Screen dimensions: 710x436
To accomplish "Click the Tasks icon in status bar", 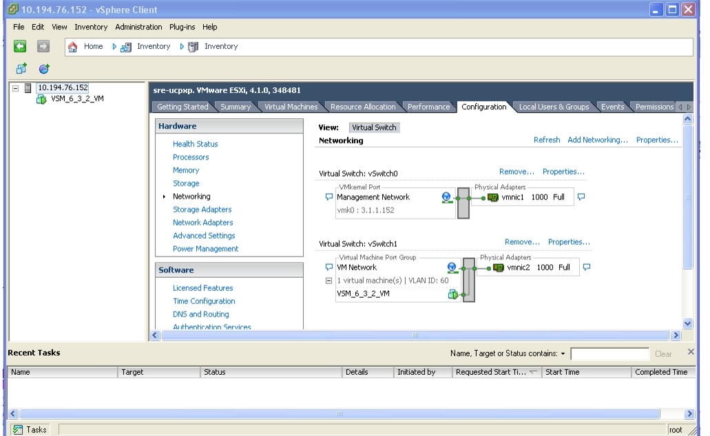I will 17,428.
